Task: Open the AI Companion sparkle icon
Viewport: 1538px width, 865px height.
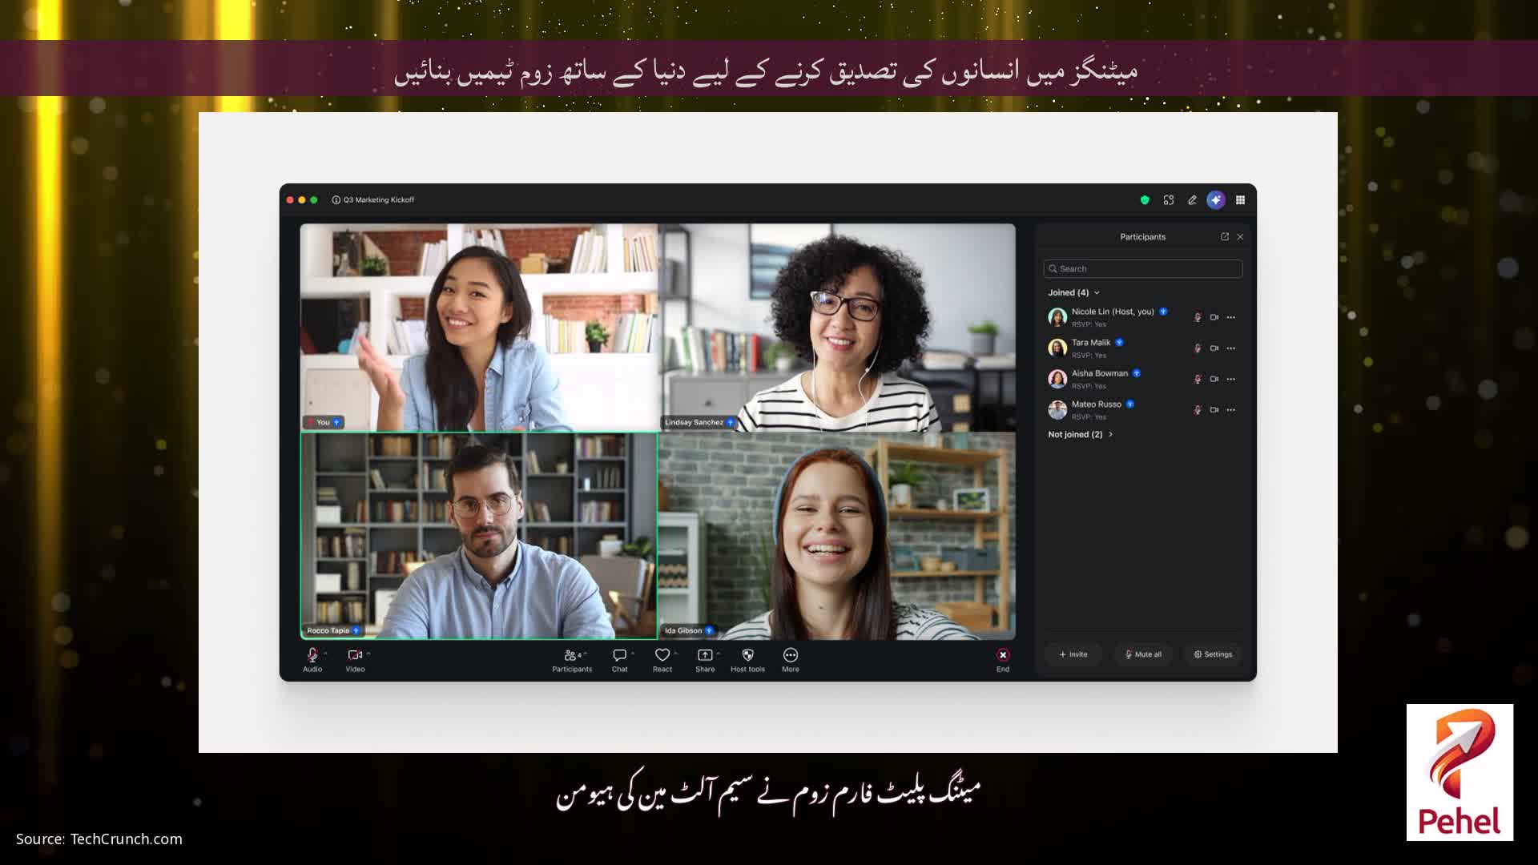Action: [x=1216, y=199]
